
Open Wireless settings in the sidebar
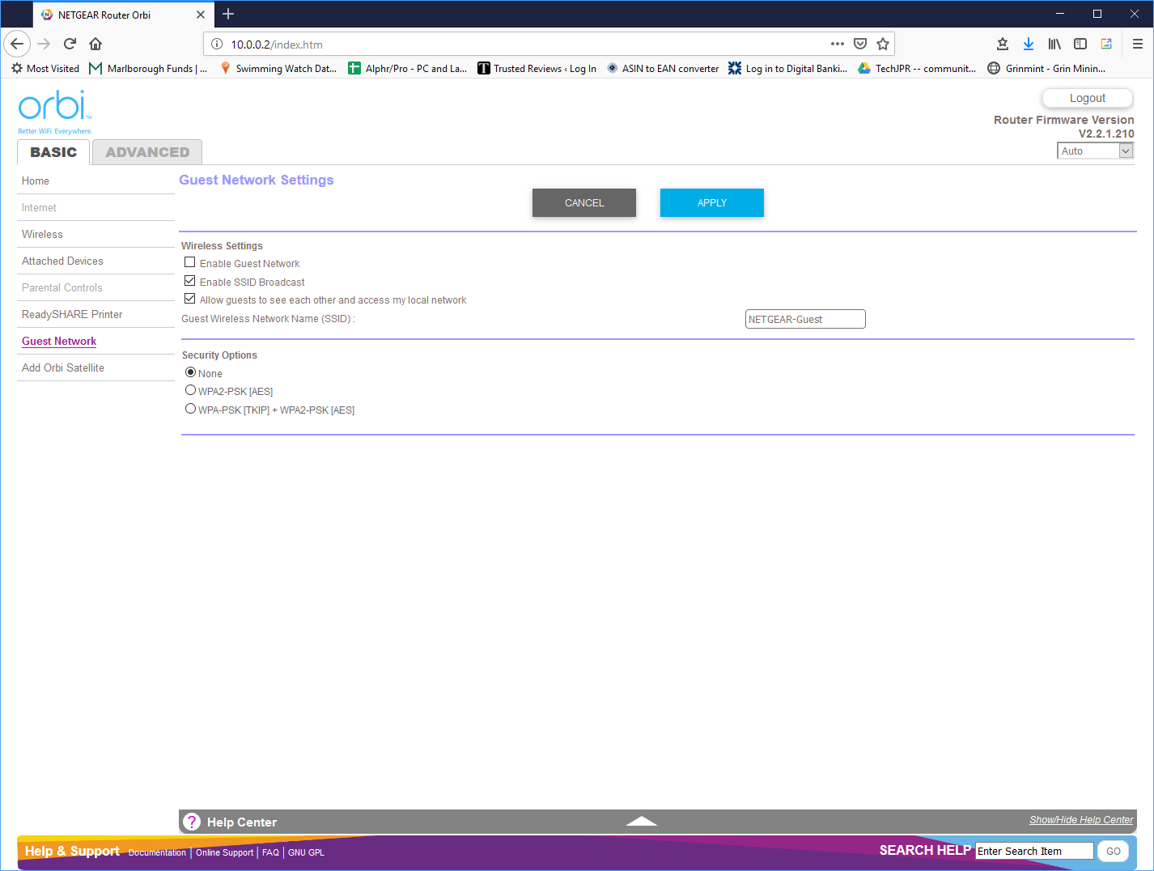(x=42, y=234)
